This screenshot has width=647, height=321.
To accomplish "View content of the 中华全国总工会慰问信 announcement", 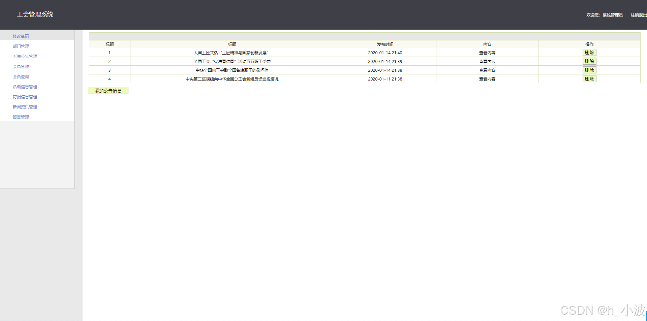I will [487, 70].
